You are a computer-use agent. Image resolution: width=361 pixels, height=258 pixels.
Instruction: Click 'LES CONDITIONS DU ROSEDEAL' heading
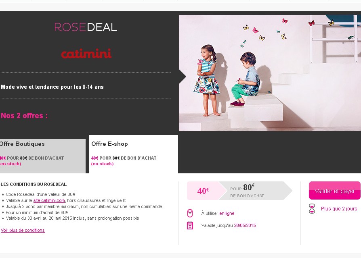click(34, 184)
